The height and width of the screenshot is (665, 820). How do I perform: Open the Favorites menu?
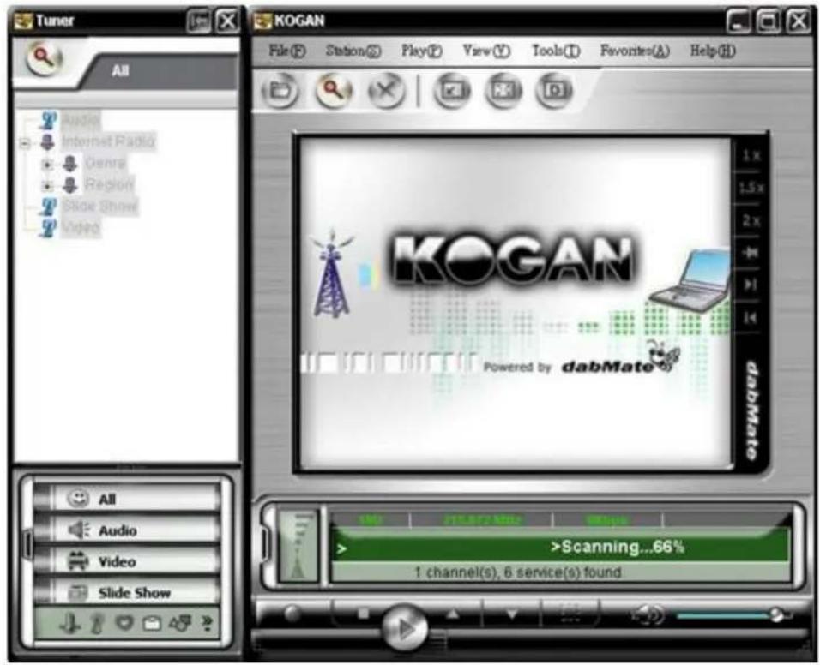point(635,51)
